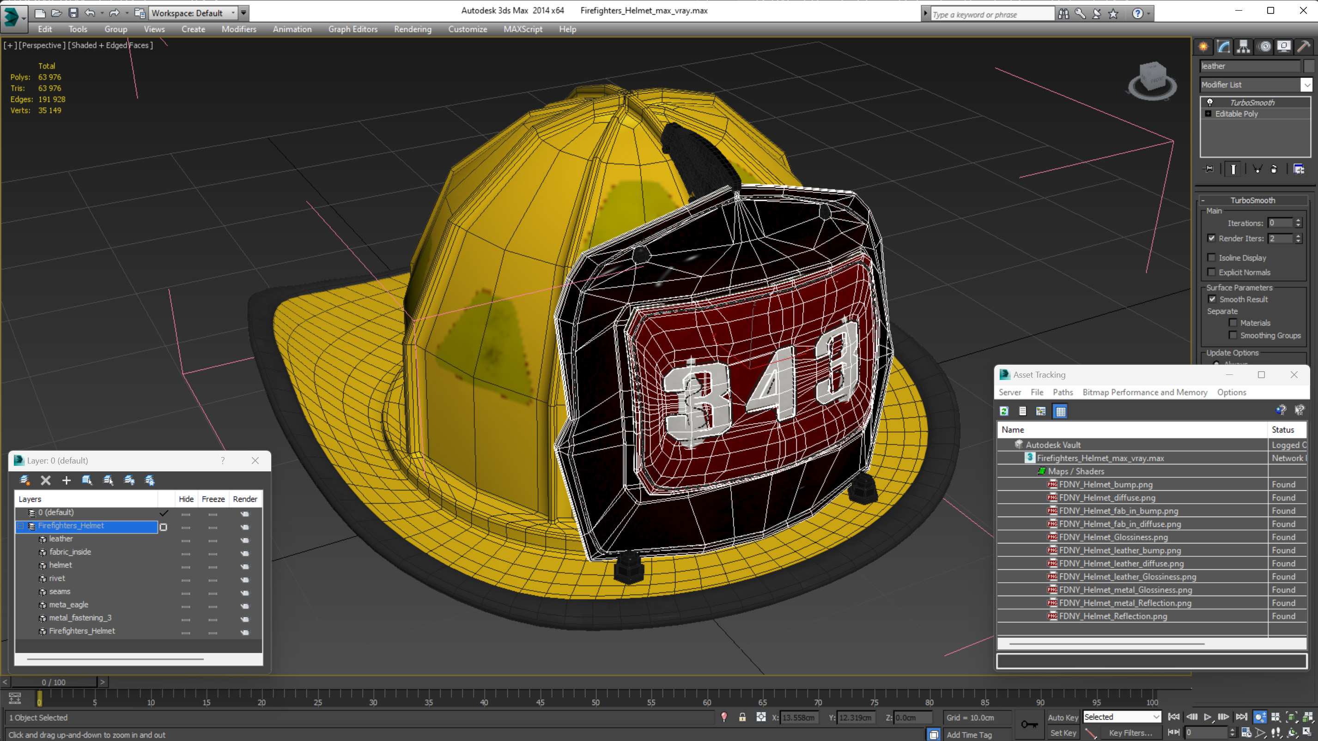Click the object color swatch beside leather name
This screenshot has width=1318, height=741.
point(1309,66)
